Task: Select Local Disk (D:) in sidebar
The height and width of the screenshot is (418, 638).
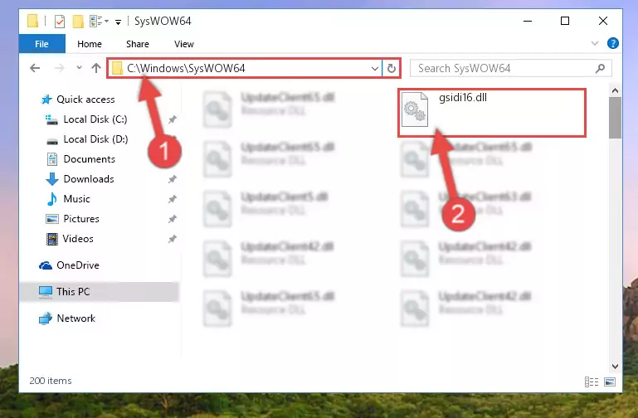Action: [x=95, y=139]
